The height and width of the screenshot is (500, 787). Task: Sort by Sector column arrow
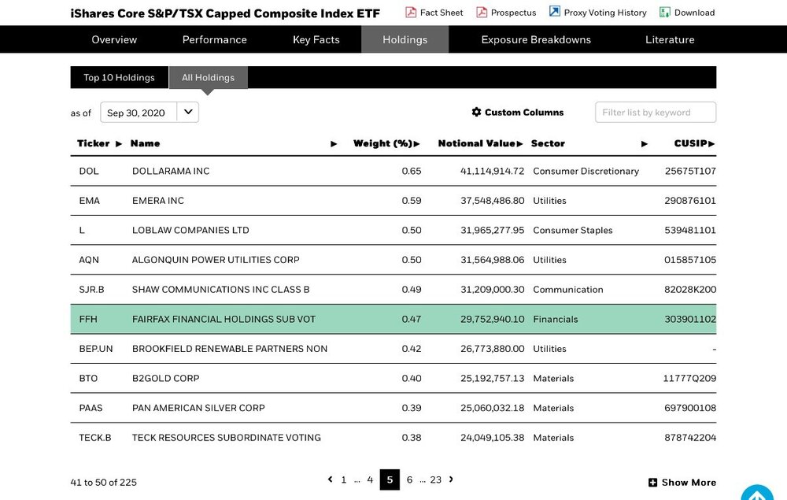[x=645, y=144]
